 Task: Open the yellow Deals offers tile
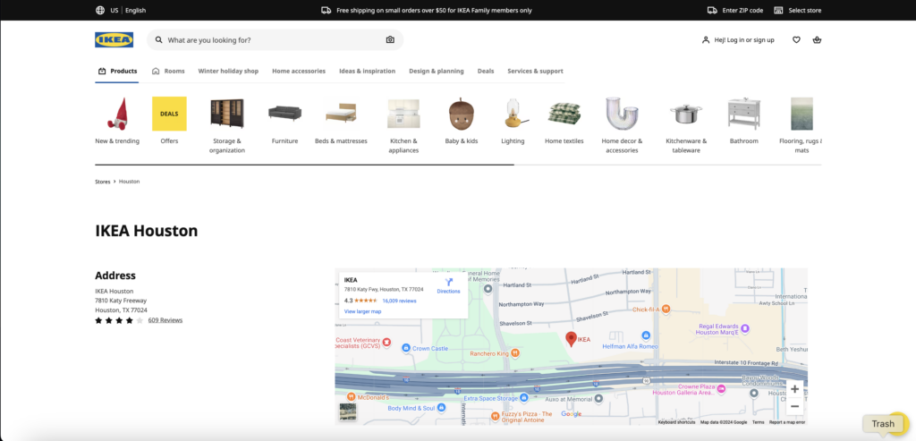[x=169, y=114]
